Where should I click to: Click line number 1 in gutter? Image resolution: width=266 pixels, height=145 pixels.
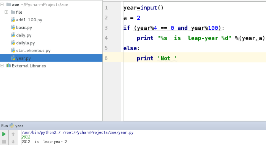pos(106,8)
